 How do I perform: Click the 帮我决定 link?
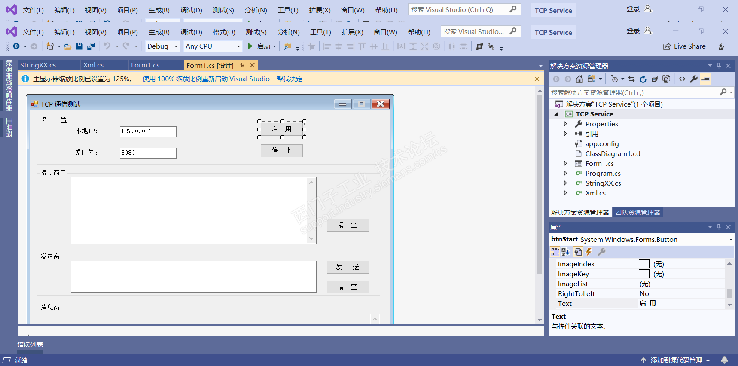pyautogui.click(x=290, y=79)
